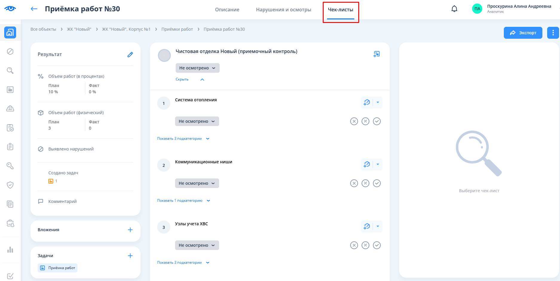Image resolution: width=560 pixels, height=281 pixels.
Task: Switch to the Нарушения и осмотры tab
Action: 283,10
